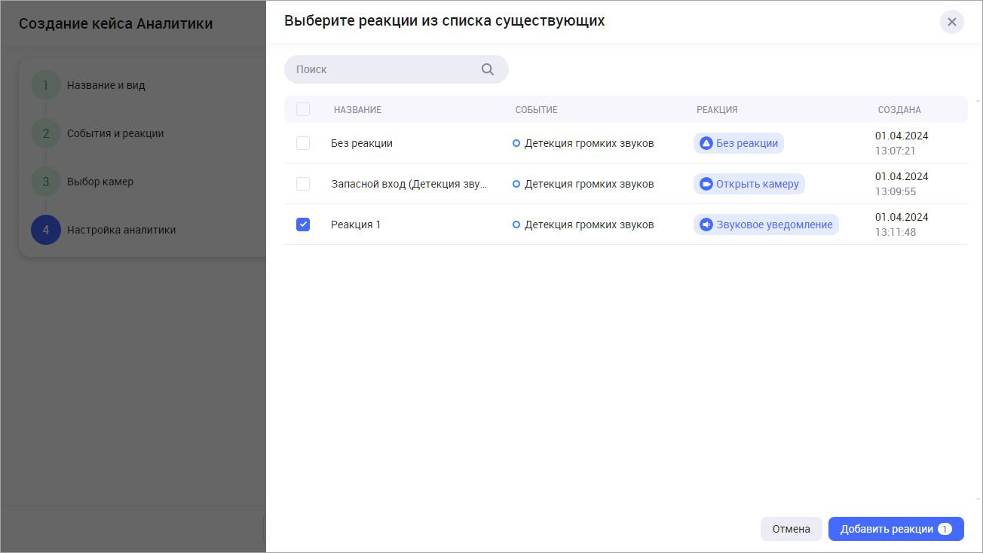The image size is (983, 553).
Task: Uncheck the 'Реакция 1' row checkbox
Action: click(303, 225)
